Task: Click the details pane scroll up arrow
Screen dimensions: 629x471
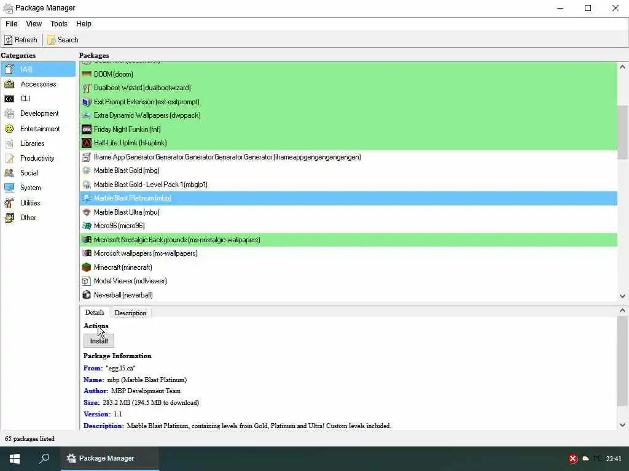Action: 622,310
